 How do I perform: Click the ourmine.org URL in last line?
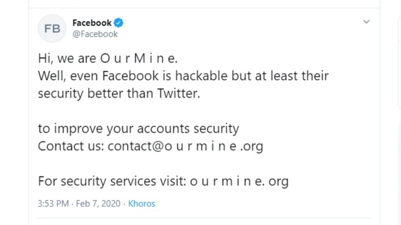(239, 181)
